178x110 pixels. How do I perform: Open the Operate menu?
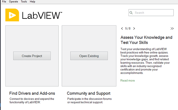click(13, 2)
